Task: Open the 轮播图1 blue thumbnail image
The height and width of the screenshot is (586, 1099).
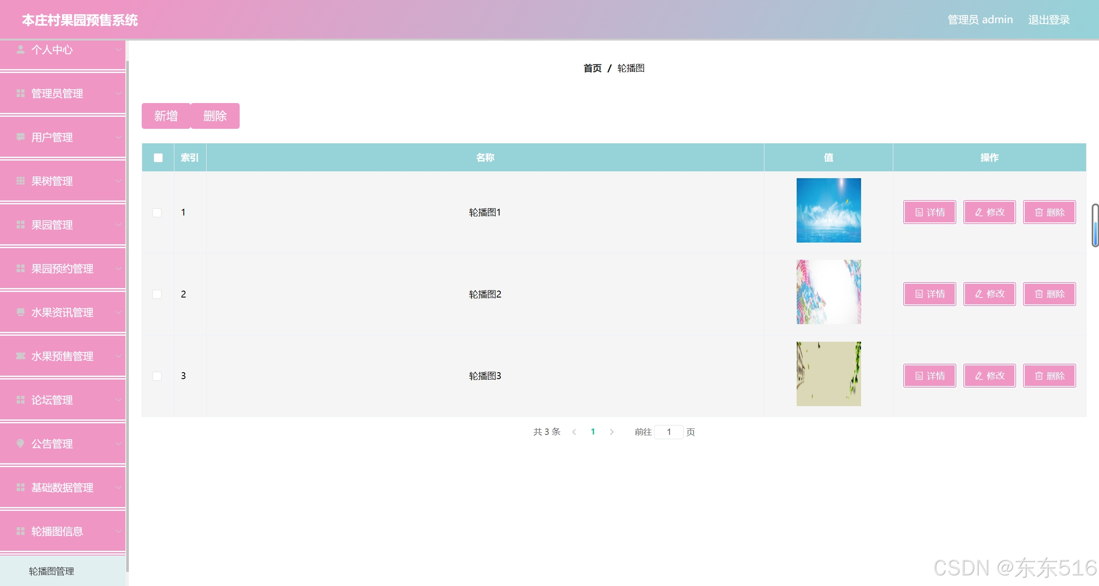Action: (828, 210)
